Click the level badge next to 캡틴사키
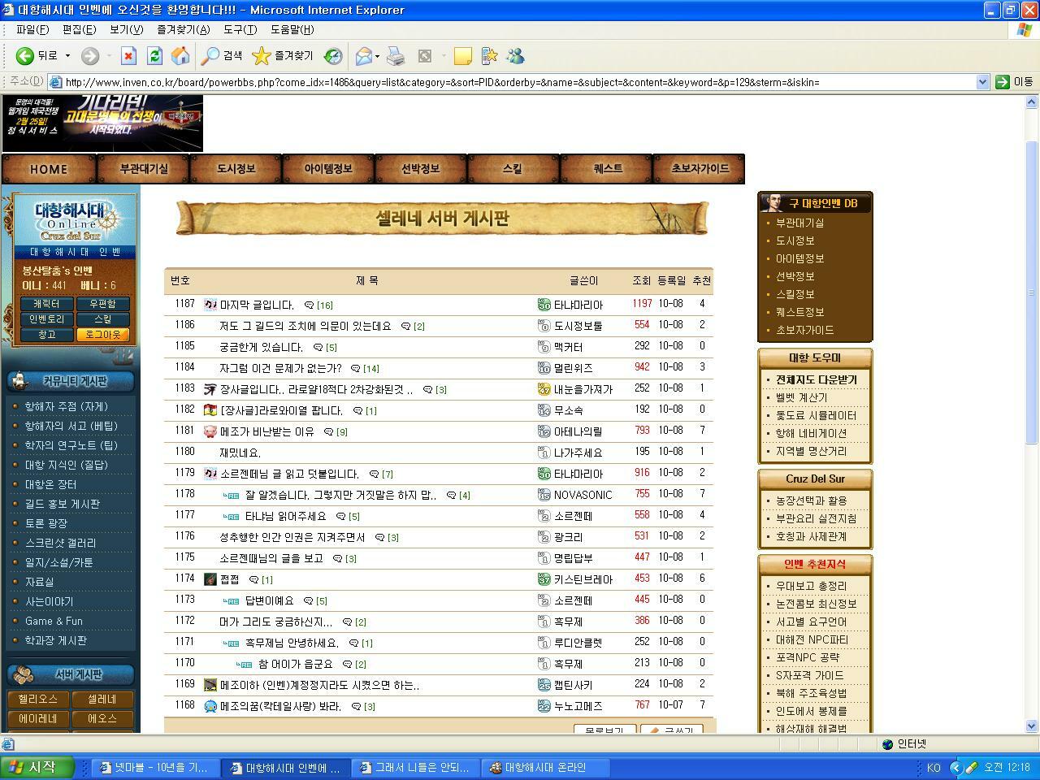 coord(544,685)
